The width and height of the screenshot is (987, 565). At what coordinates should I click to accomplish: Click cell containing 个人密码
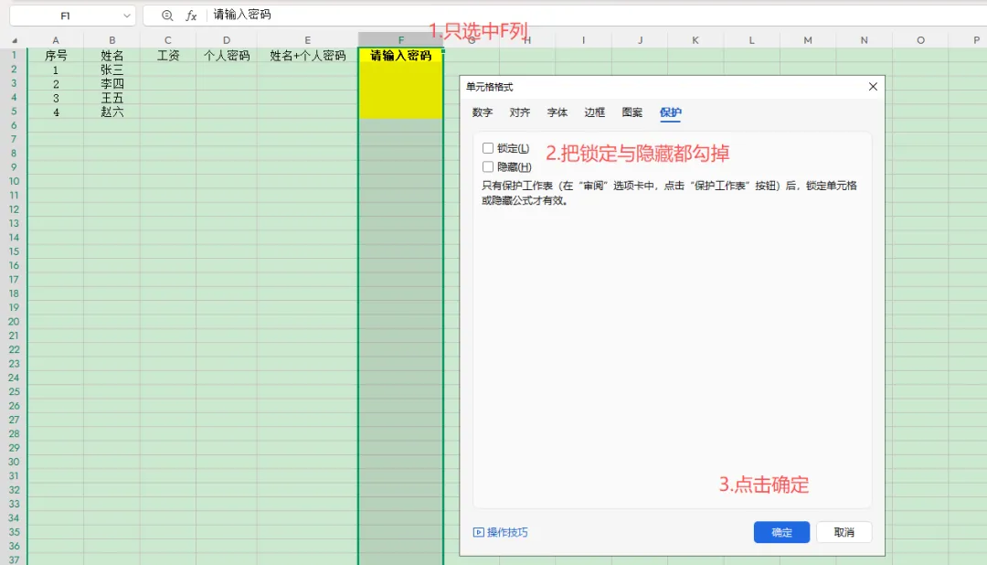point(227,56)
